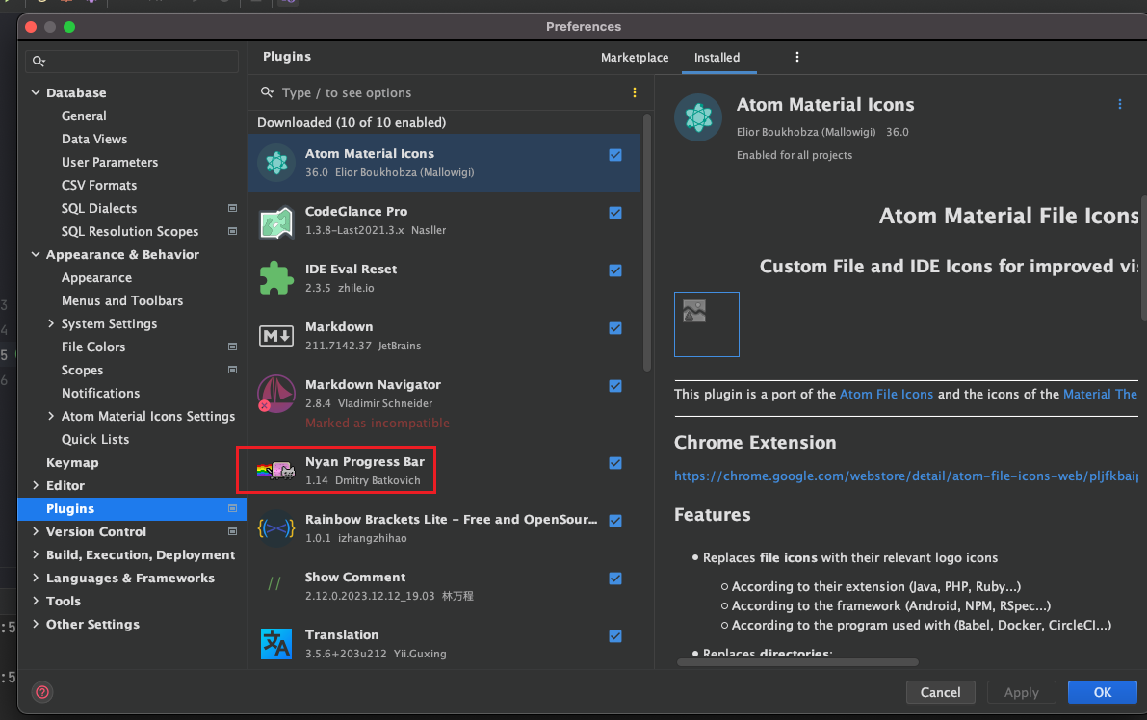This screenshot has height=720, width=1147.
Task: Click the Show Comment plugin icon
Action: 275,583
